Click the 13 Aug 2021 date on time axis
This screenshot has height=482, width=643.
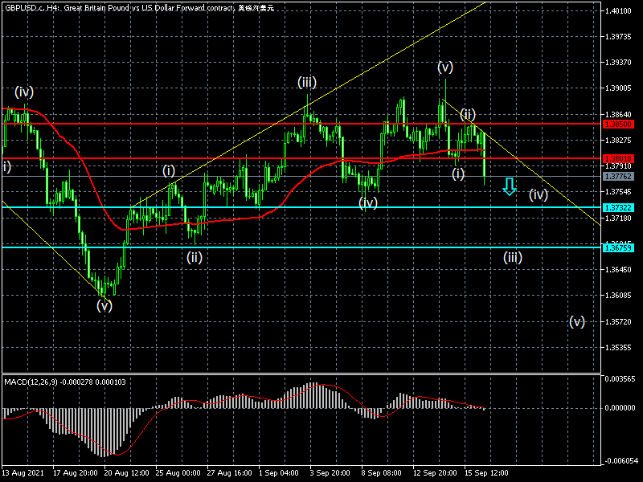[x=22, y=472]
